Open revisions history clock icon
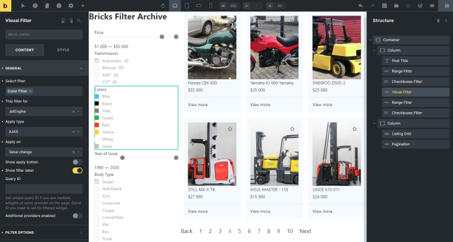 (59, 6)
